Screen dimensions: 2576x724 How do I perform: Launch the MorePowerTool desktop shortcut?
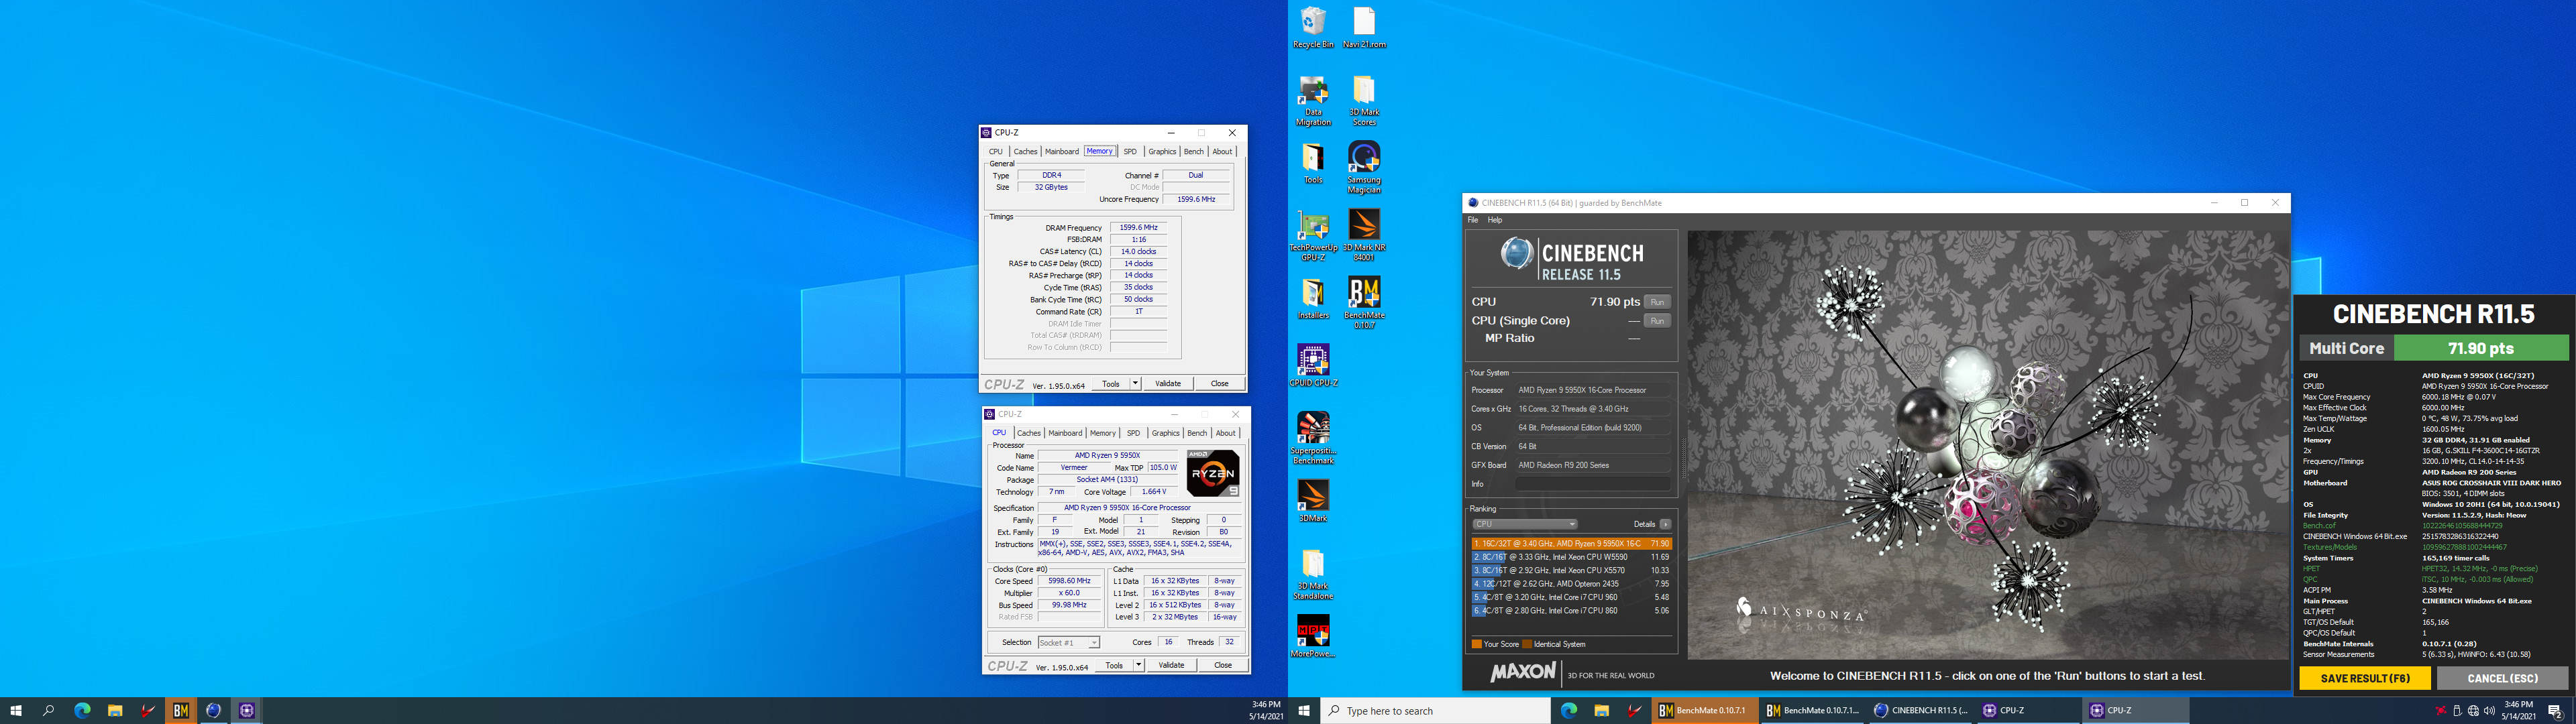point(1313,636)
